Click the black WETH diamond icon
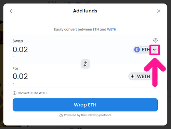171x129 pixels. click(132, 77)
